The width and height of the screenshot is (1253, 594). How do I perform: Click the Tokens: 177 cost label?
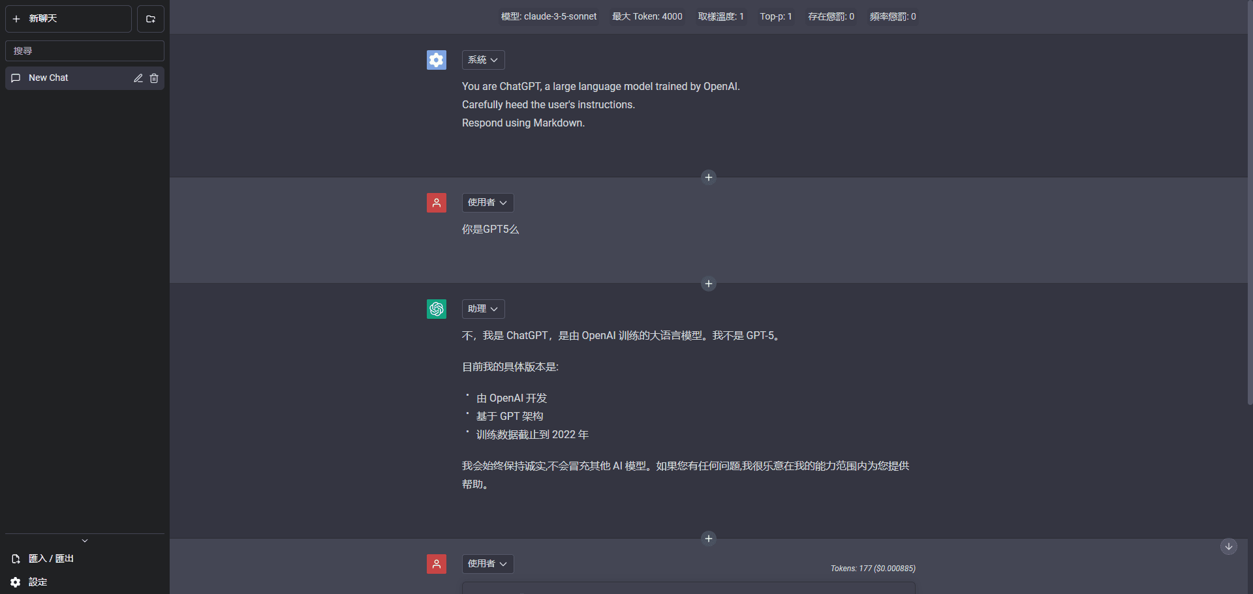(873, 569)
